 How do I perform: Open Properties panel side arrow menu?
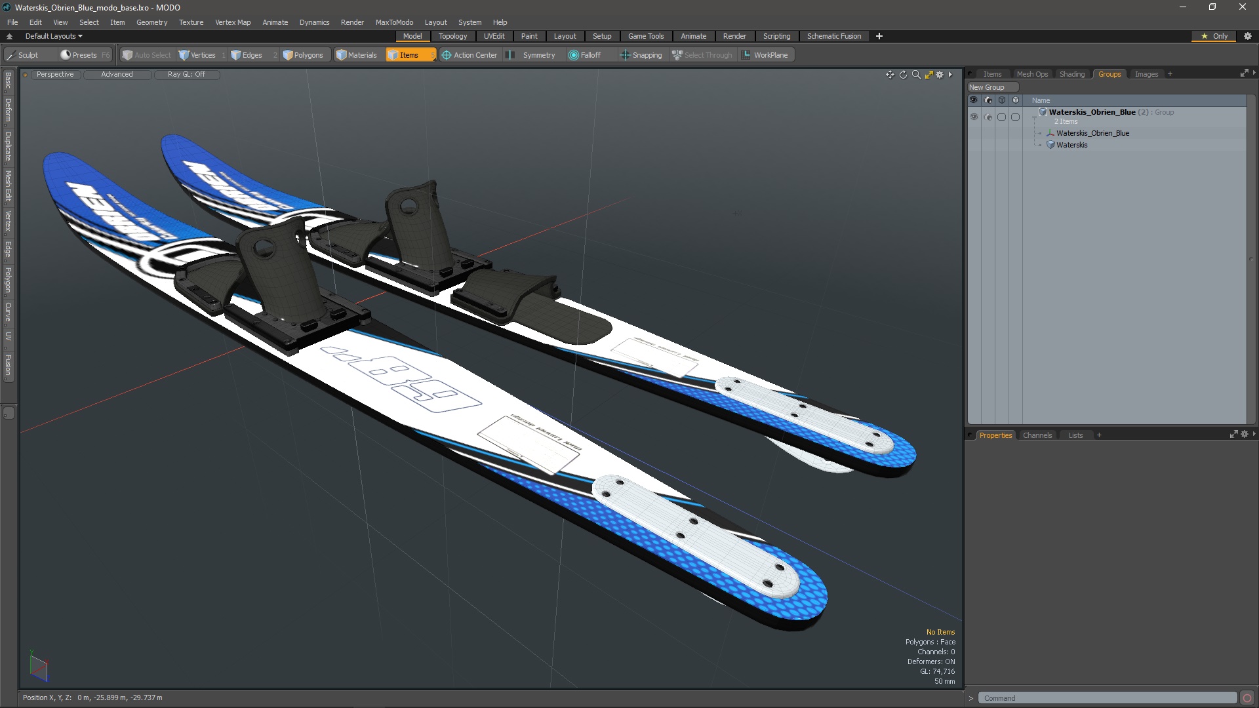click(x=1254, y=434)
